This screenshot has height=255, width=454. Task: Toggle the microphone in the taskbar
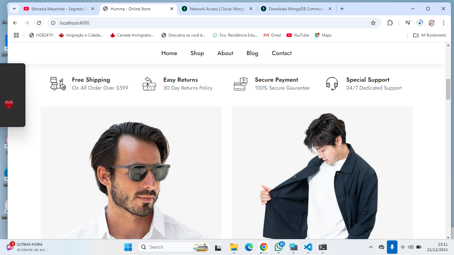(x=393, y=247)
